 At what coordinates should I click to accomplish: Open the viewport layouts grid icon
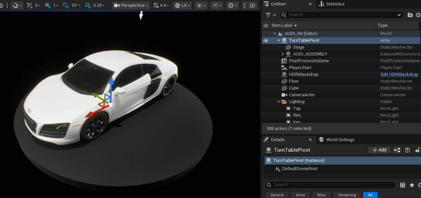(252, 5)
